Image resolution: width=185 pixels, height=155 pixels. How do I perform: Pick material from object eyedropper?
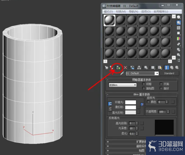pyautogui.click(x=122, y=73)
